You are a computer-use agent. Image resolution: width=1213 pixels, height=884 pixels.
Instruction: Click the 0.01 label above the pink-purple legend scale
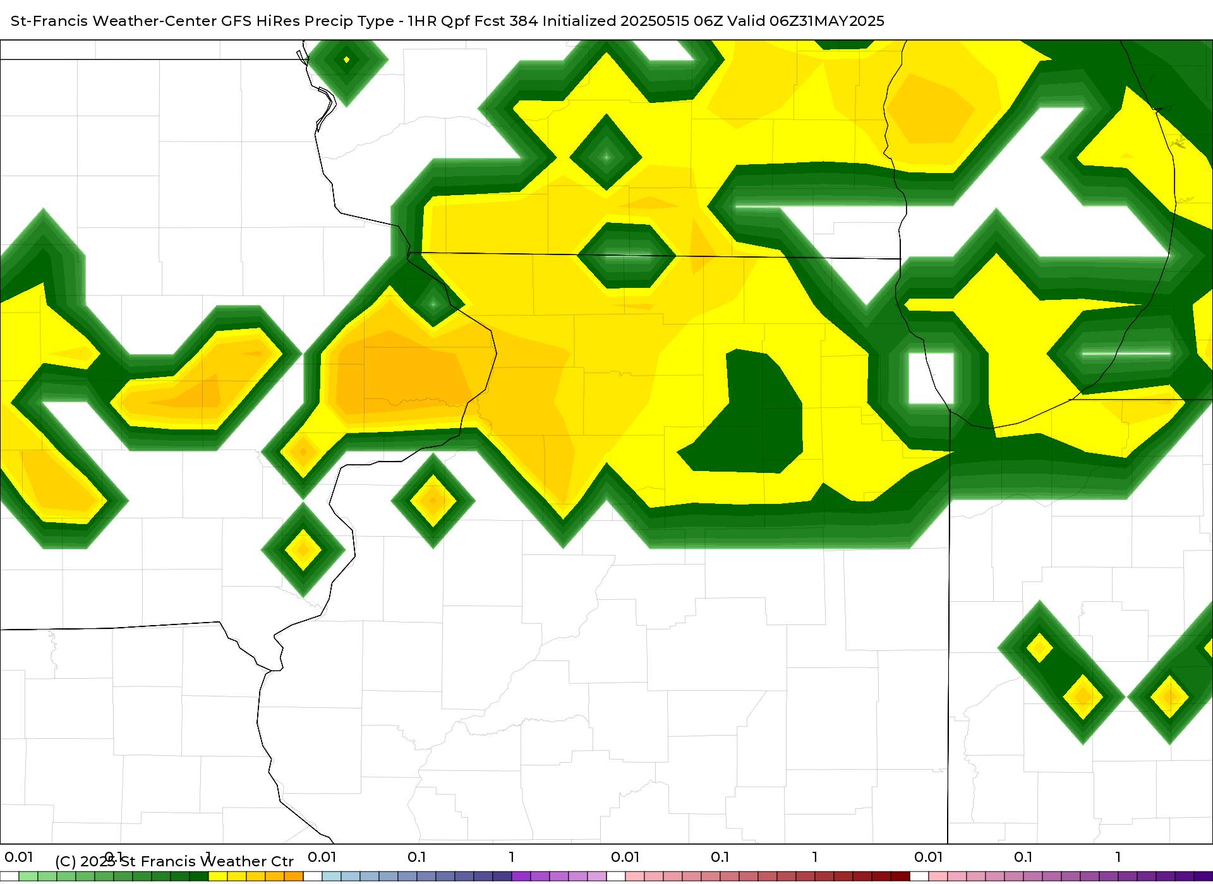pyautogui.click(x=929, y=857)
